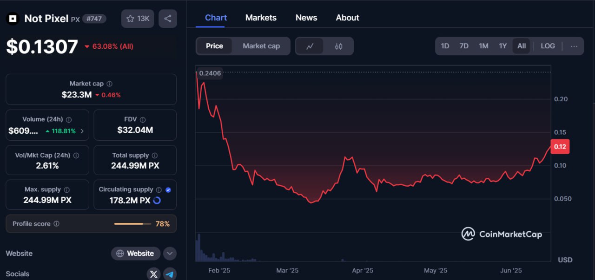Click the 2.61% Vol/Mkt Cap value
595x280 pixels.
(47, 166)
